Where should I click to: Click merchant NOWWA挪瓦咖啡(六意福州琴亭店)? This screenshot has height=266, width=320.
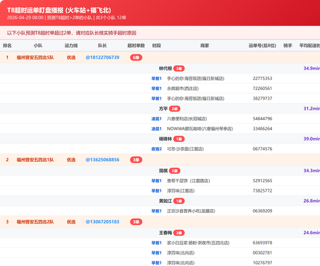click(200, 129)
